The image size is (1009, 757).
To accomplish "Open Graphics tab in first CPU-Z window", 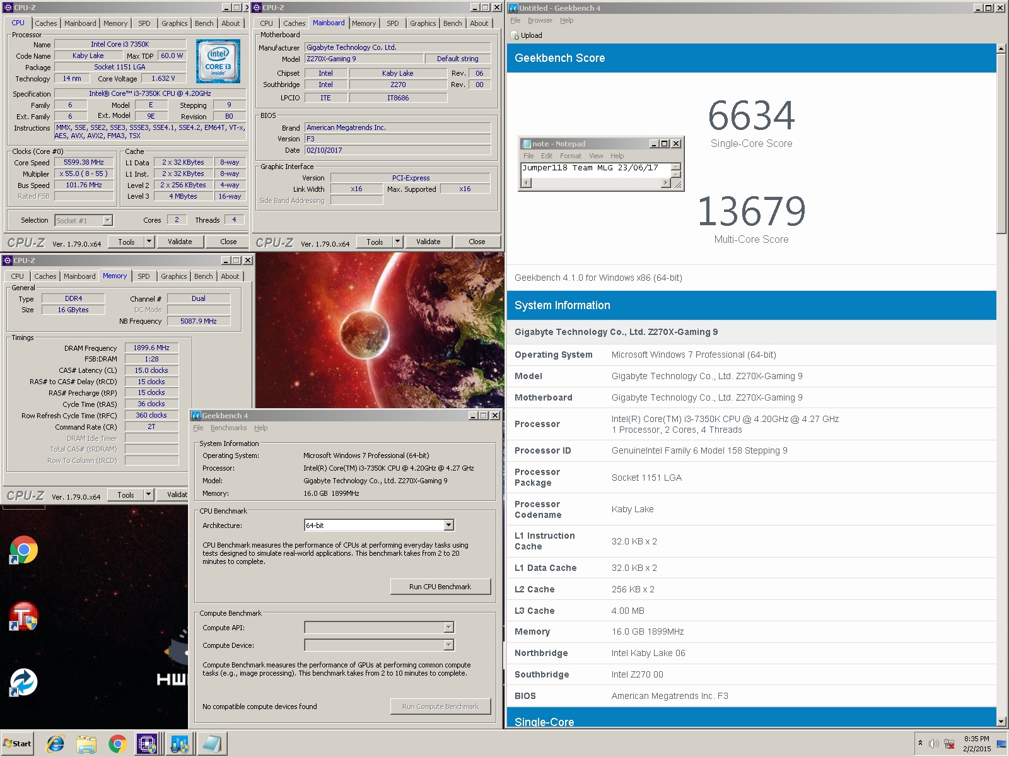I will tap(175, 23).
